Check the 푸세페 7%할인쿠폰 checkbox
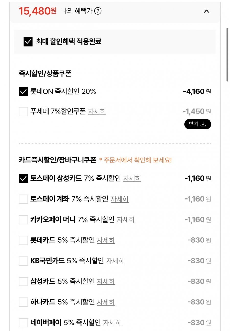Image resolution: width=230 pixels, height=331 pixels. 24,112
